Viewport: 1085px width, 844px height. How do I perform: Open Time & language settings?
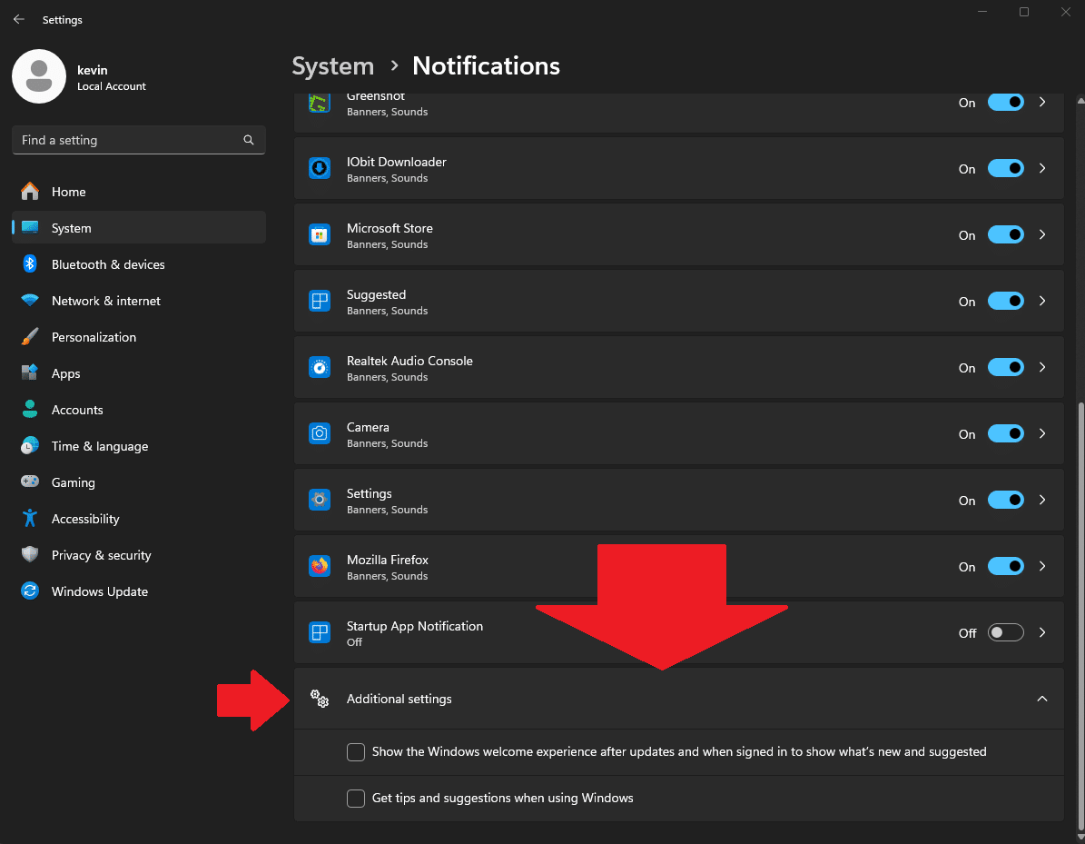tap(138, 446)
